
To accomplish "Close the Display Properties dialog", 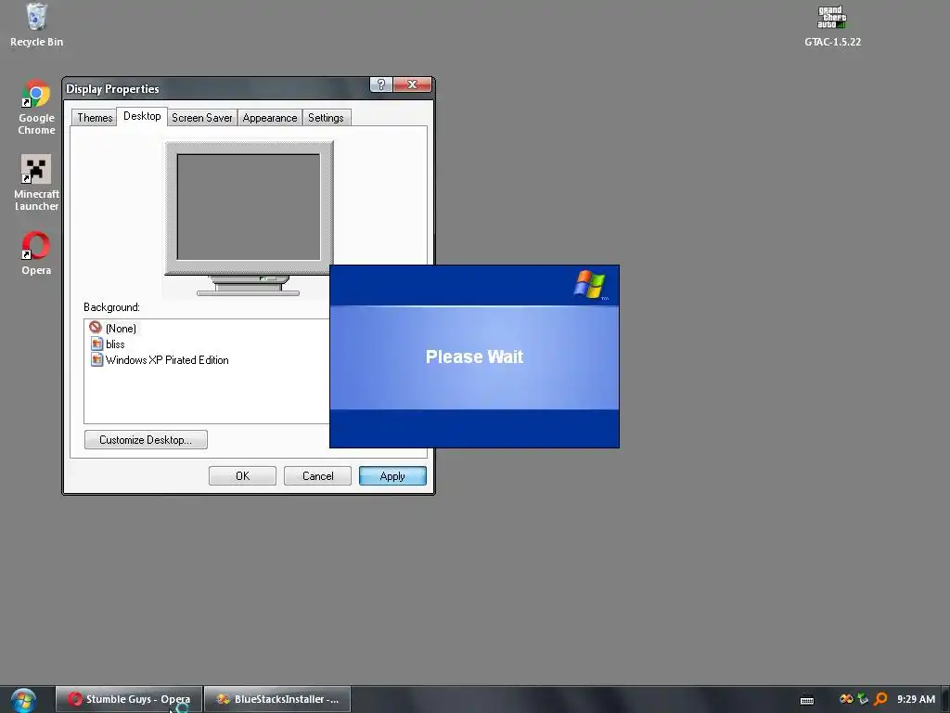I will (x=413, y=84).
